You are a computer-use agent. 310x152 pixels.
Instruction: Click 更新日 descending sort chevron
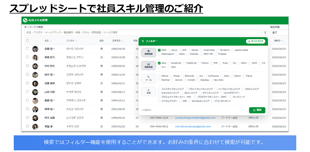tap(282, 41)
